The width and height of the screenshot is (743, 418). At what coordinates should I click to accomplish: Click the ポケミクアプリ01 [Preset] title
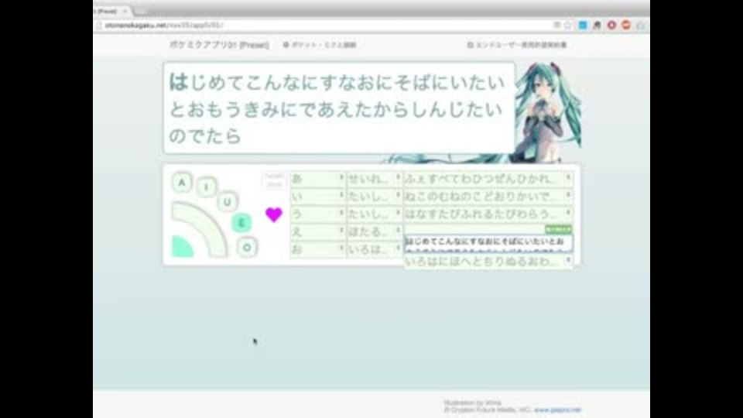click(219, 45)
